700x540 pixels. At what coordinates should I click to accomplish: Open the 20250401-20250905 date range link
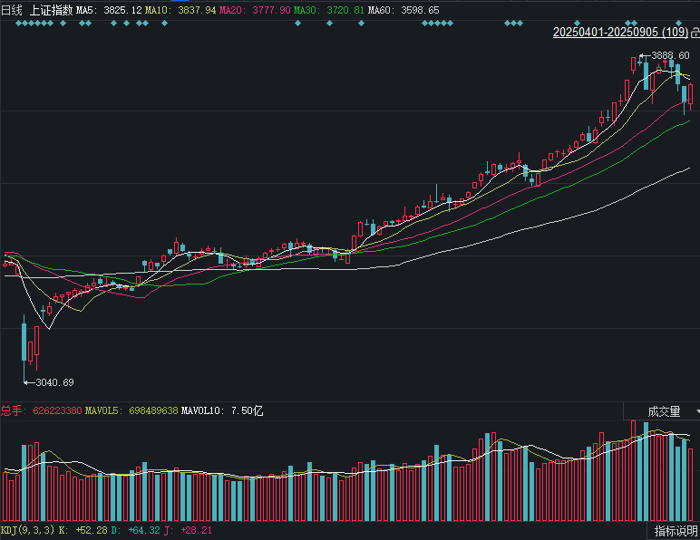(620, 32)
